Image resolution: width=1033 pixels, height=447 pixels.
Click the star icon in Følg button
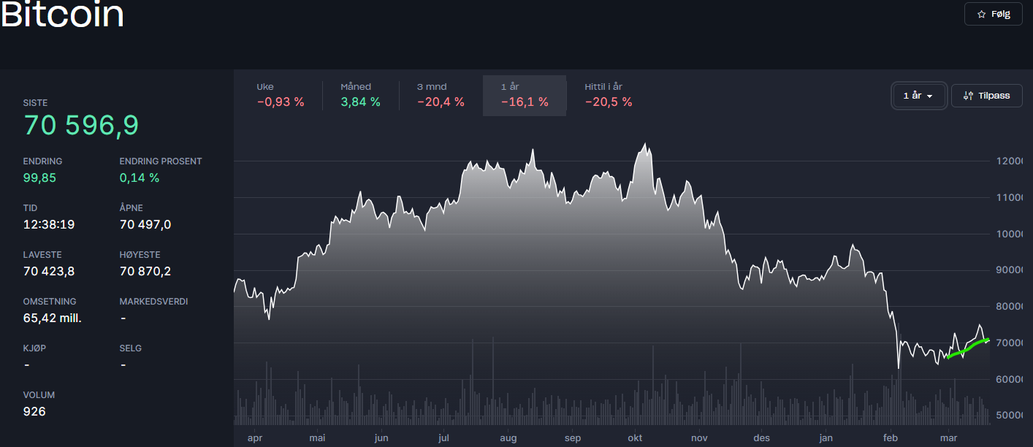click(981, 14)
